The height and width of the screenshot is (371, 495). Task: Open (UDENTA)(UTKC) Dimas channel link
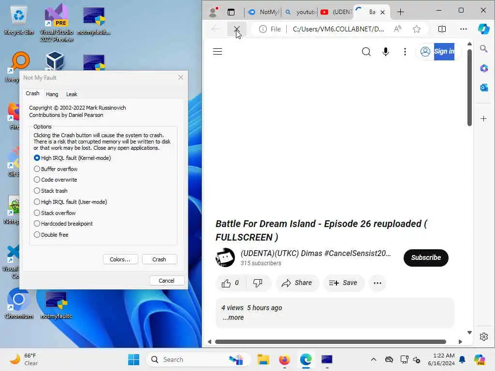(x=316, y=253)
